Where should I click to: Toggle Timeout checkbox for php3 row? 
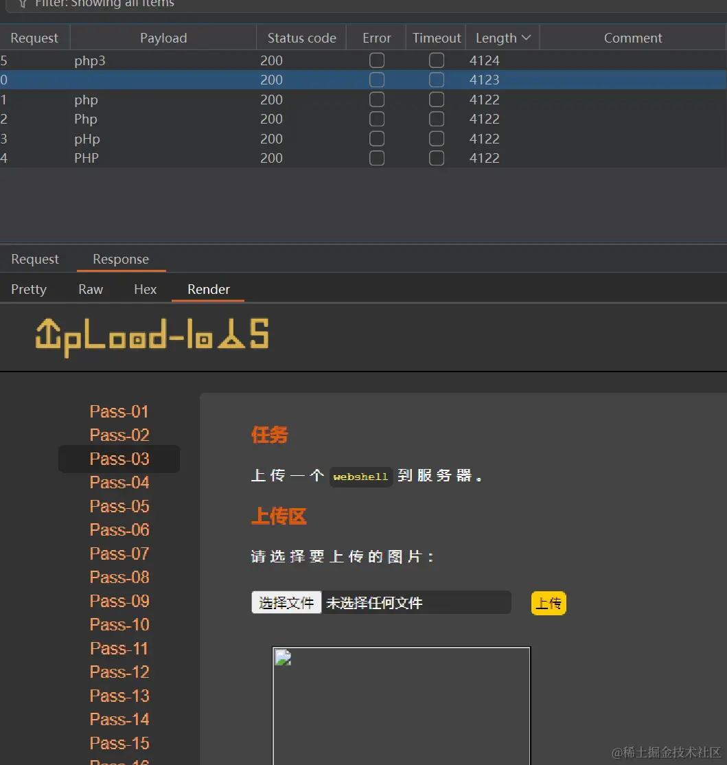pyautogui.click(x=437, y=60)
